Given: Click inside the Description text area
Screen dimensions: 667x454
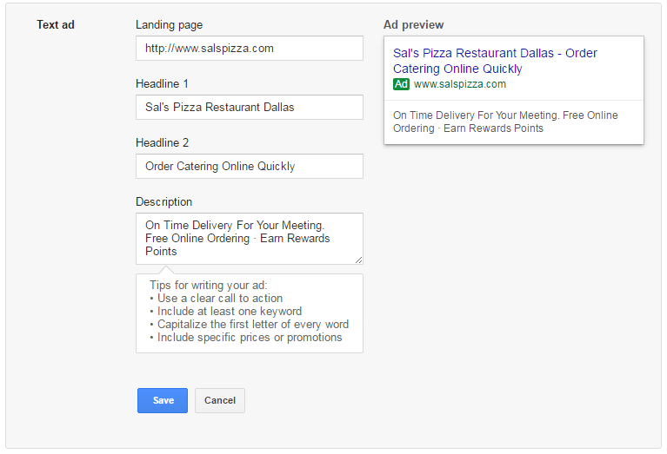Looking at the screenshot, I should pyautogui.click(x=250, y=239).
